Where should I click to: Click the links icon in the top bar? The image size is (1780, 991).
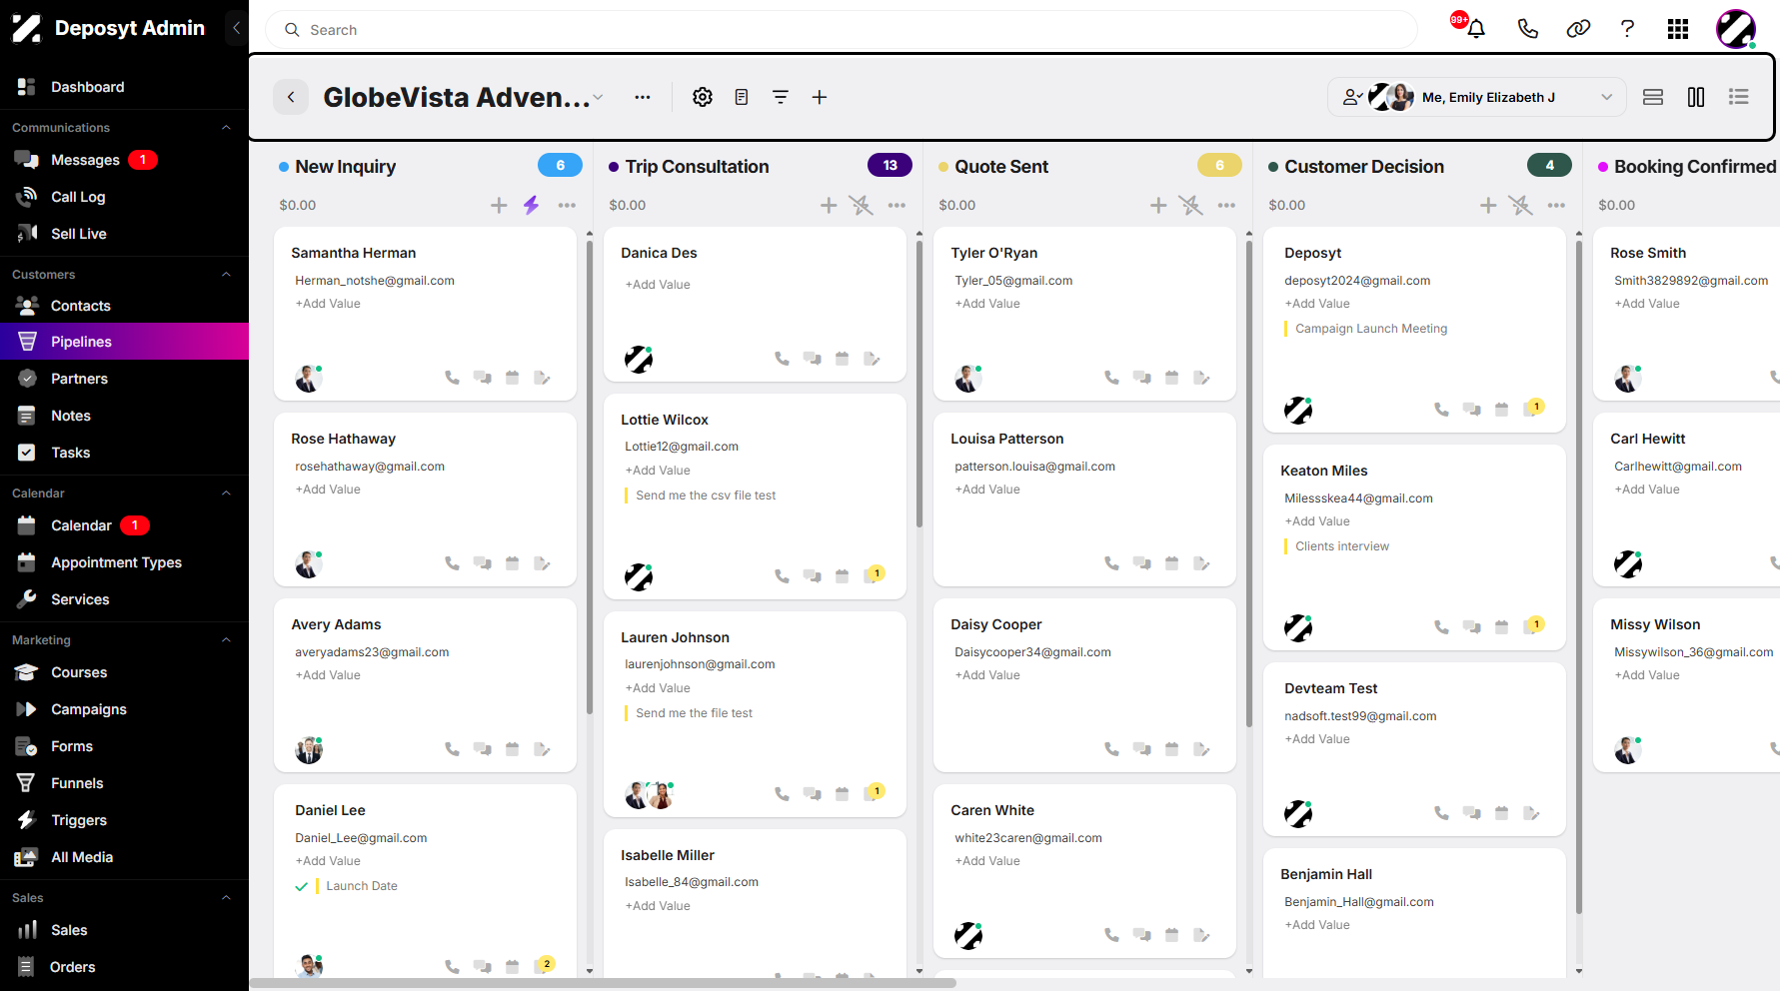[1578, 29]
